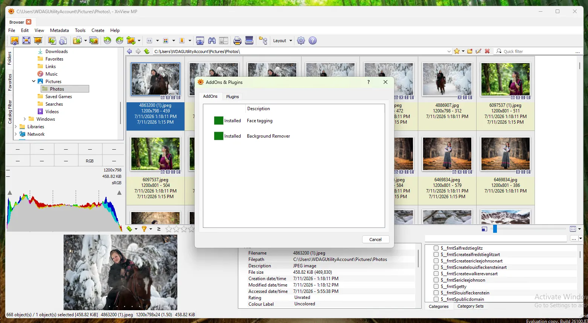Check the $__fmt$louisfleckenstein category checkbox
588x323 pixels.
pyautogui.click(x=436, y=293)
